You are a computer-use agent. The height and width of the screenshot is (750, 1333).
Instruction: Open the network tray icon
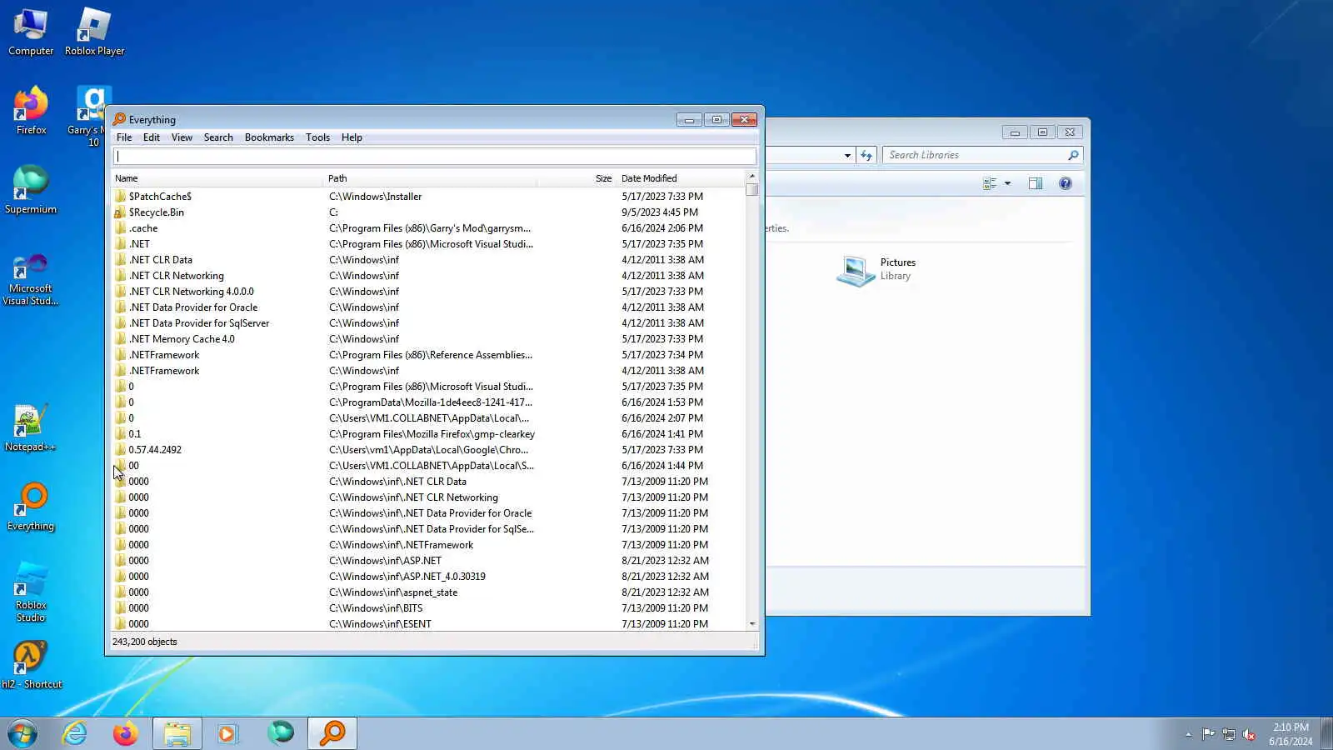tap(1229, 734)
